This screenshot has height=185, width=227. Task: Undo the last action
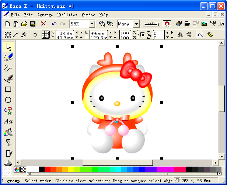pos(54,24)
